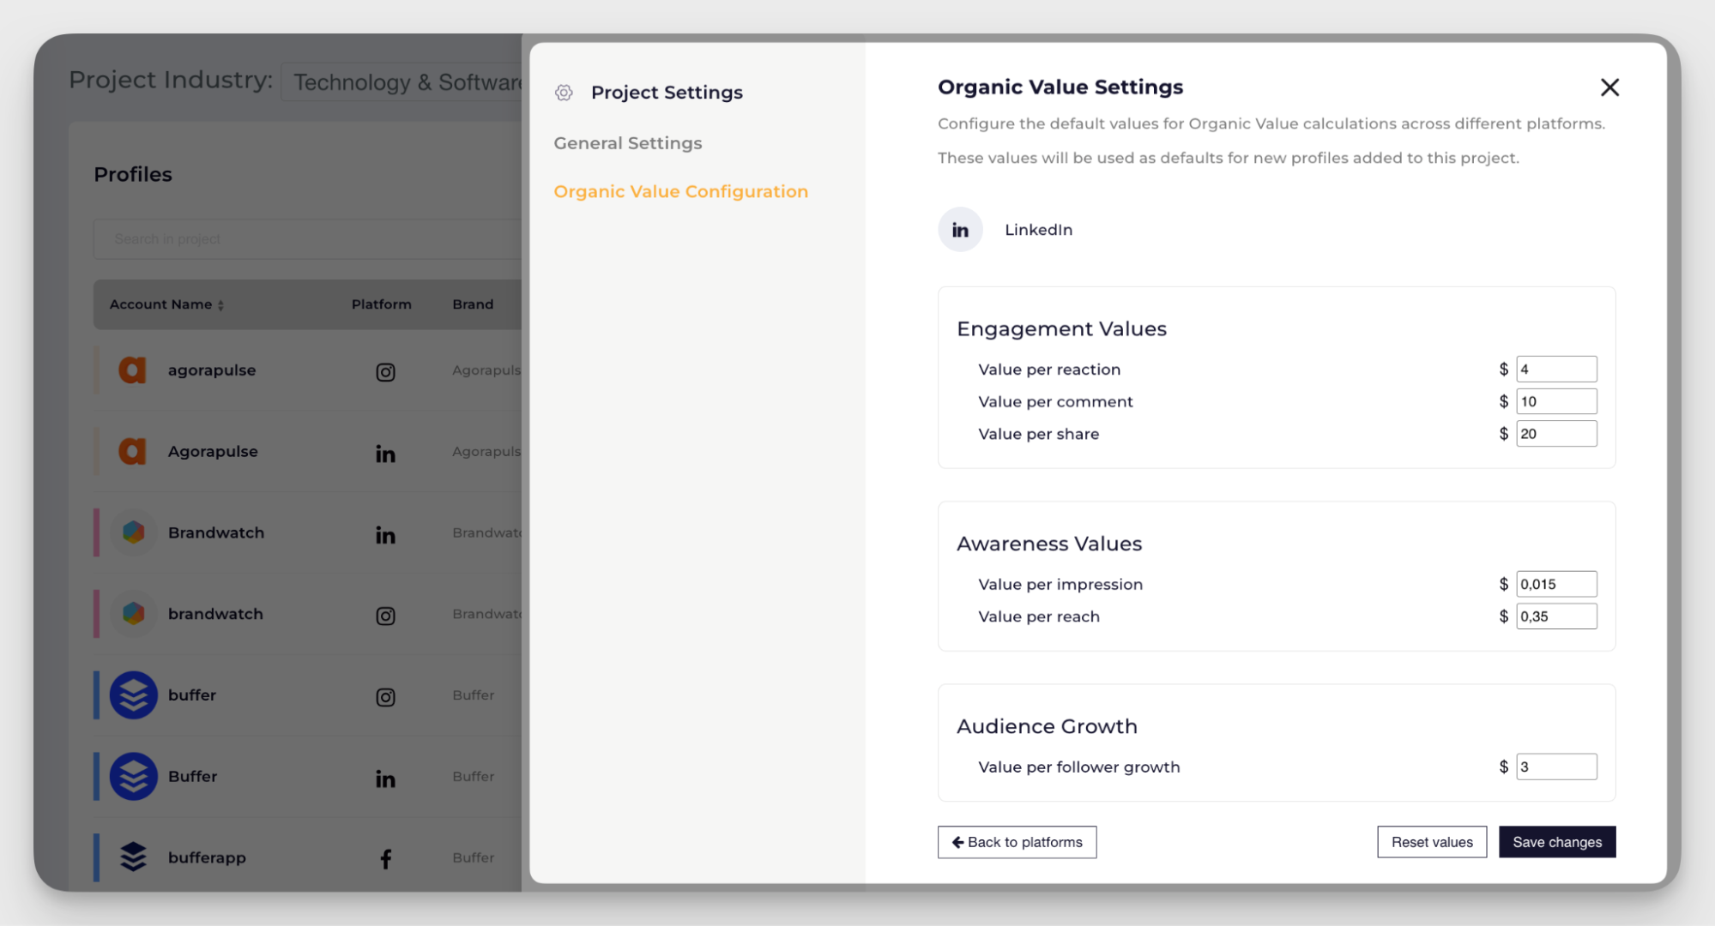Screen dimensions: 1715x926
Task: Click the LinkedIn icon on the Brandwatch row
Action: (385, 534)
